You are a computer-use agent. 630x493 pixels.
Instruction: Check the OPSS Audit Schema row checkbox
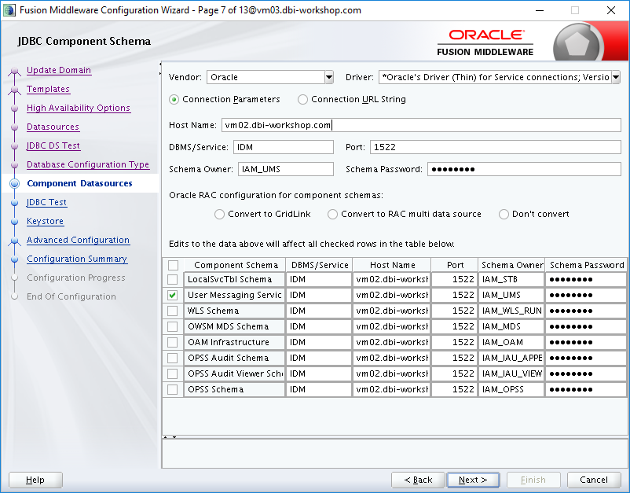173,358
